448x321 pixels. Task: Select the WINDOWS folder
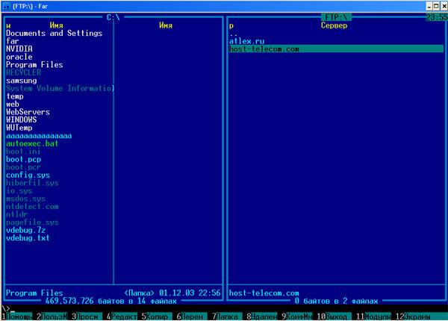click(x=22, y=120)
